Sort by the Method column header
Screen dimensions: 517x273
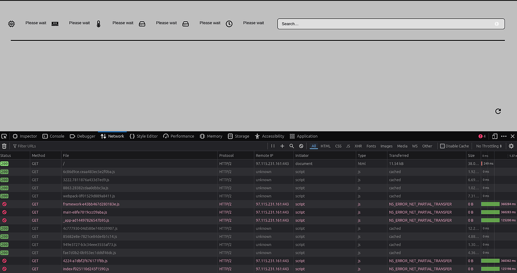(x=45, y=155)
